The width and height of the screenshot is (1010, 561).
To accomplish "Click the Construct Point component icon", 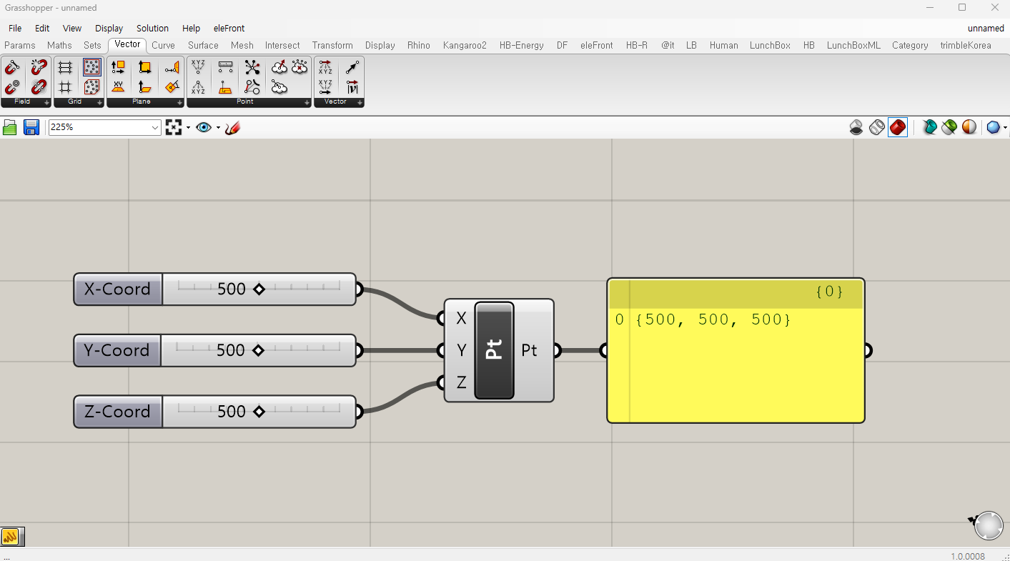I will click(x=198, y=68).
